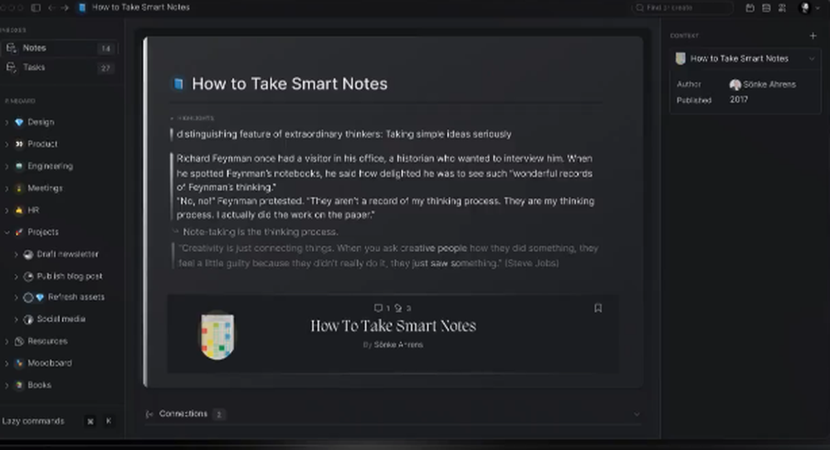Image resolution: width=830 pixels, height=450 pixels.
Task: Click the Resources icon in sidebar
Action: pyautogui.click(x=19, y=341)
